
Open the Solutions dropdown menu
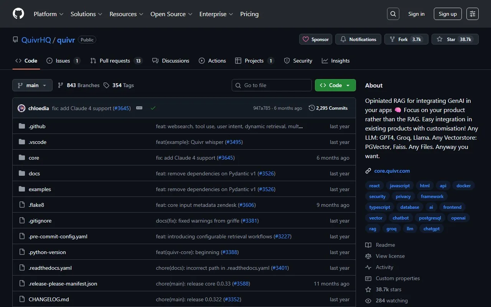click(86, 14)
